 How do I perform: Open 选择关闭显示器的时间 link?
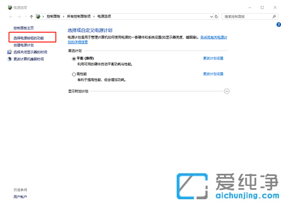[x=30, y=52]
